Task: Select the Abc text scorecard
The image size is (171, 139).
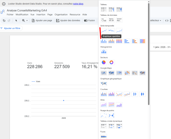Action: click(119, 20)
